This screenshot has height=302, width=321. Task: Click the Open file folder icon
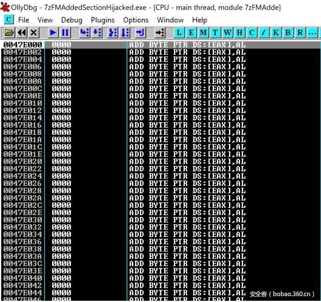coord(9,33)
